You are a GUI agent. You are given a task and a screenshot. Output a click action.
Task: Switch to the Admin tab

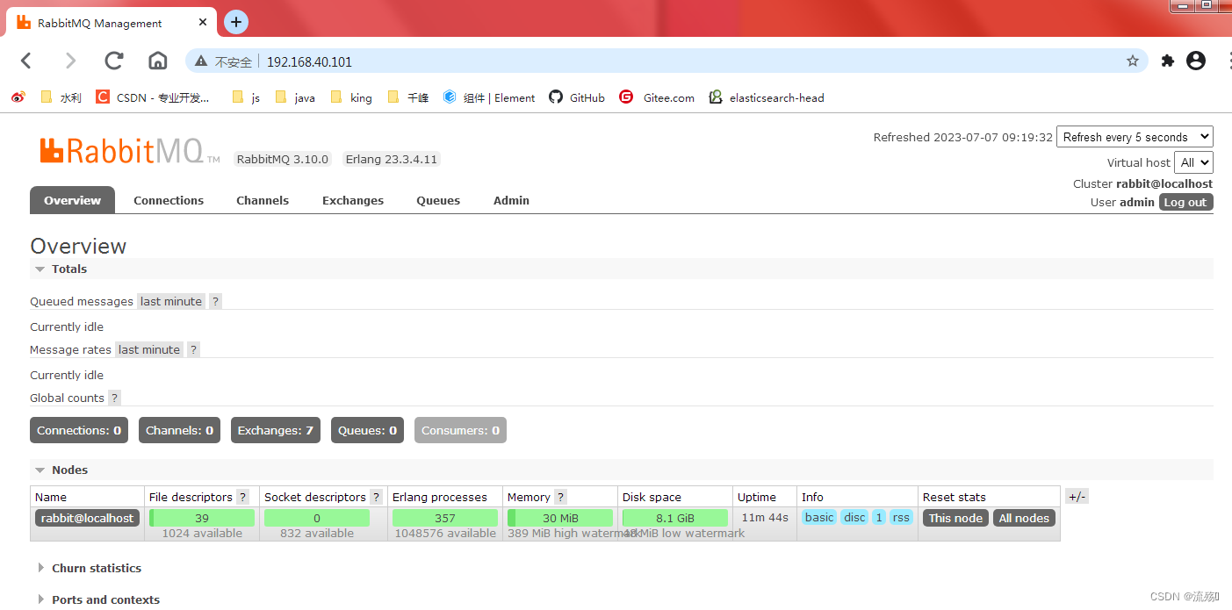[511, 200]
